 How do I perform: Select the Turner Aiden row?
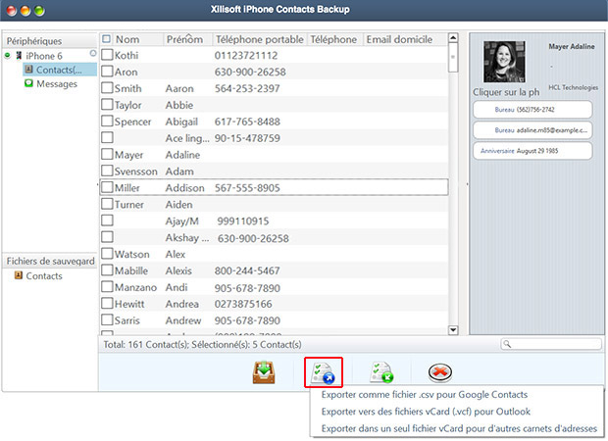(274, 204)
